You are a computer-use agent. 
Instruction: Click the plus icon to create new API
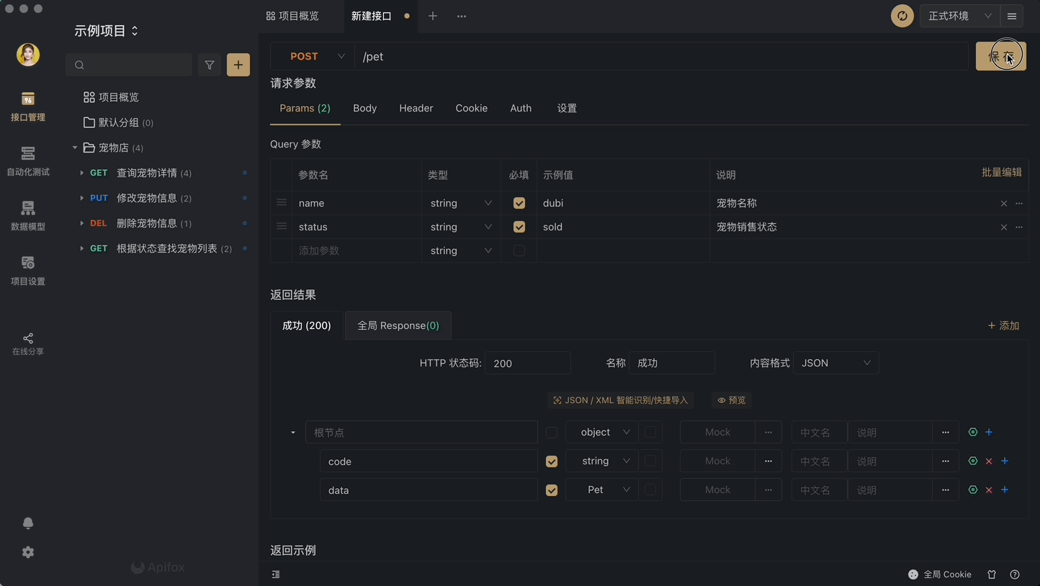coord(238,65)
